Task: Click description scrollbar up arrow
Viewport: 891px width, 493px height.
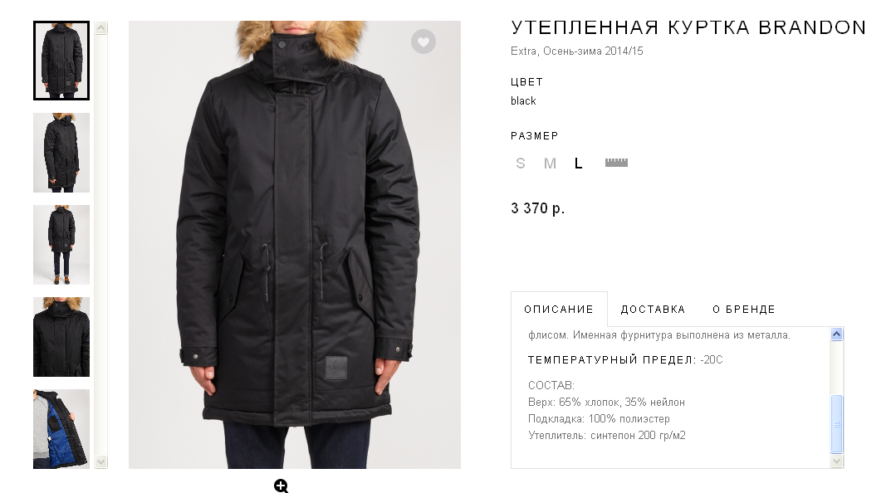Action: pyautogui.click(x=836, y=334)
